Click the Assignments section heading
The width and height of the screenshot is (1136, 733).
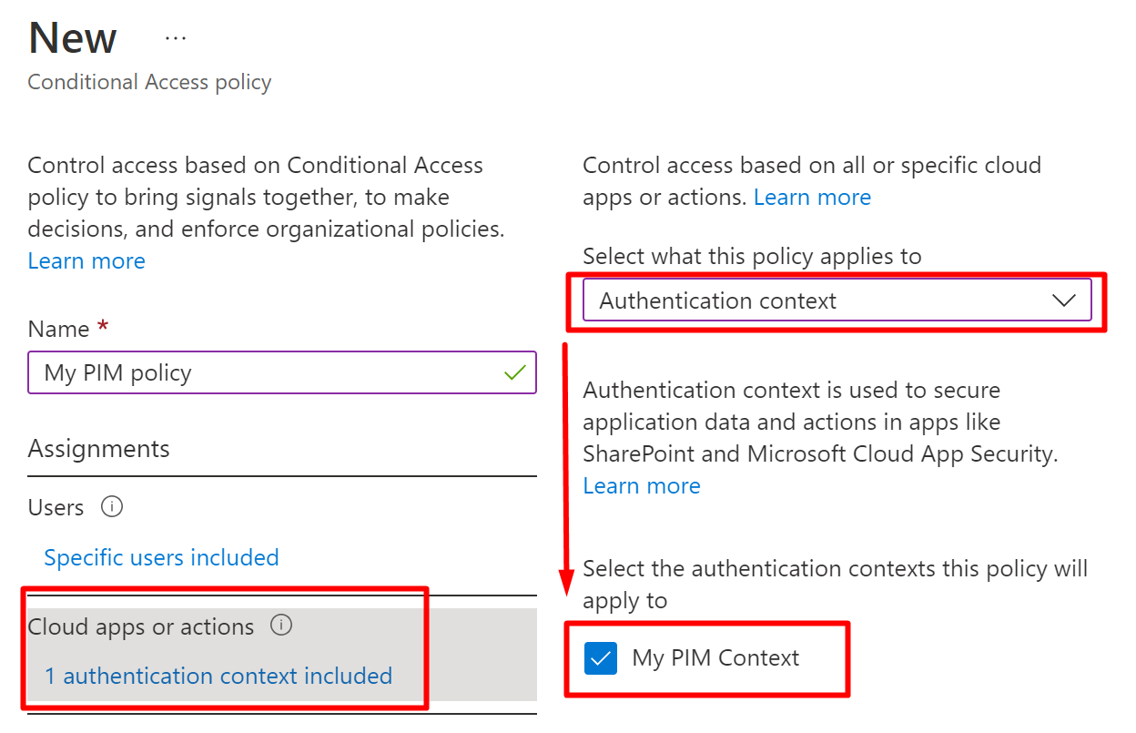[x=98, y=449]
